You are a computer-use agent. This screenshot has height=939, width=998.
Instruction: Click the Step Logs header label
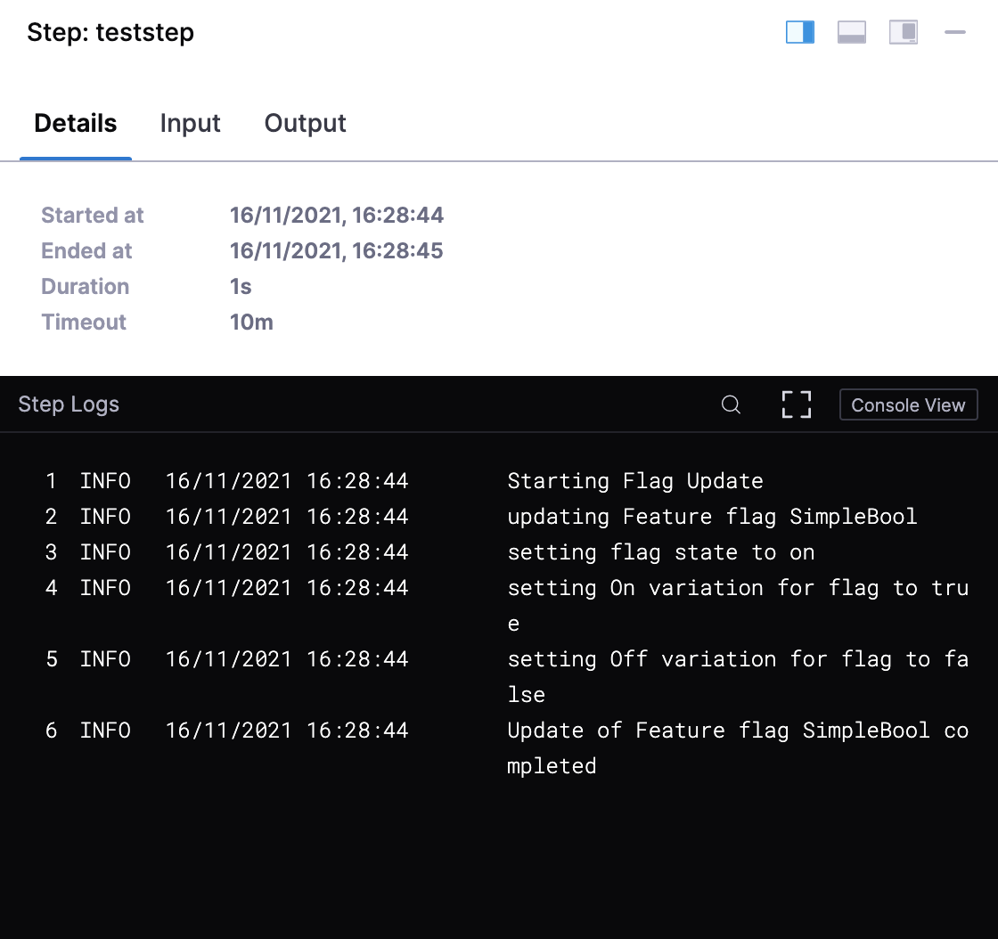[x=69, y=404]
